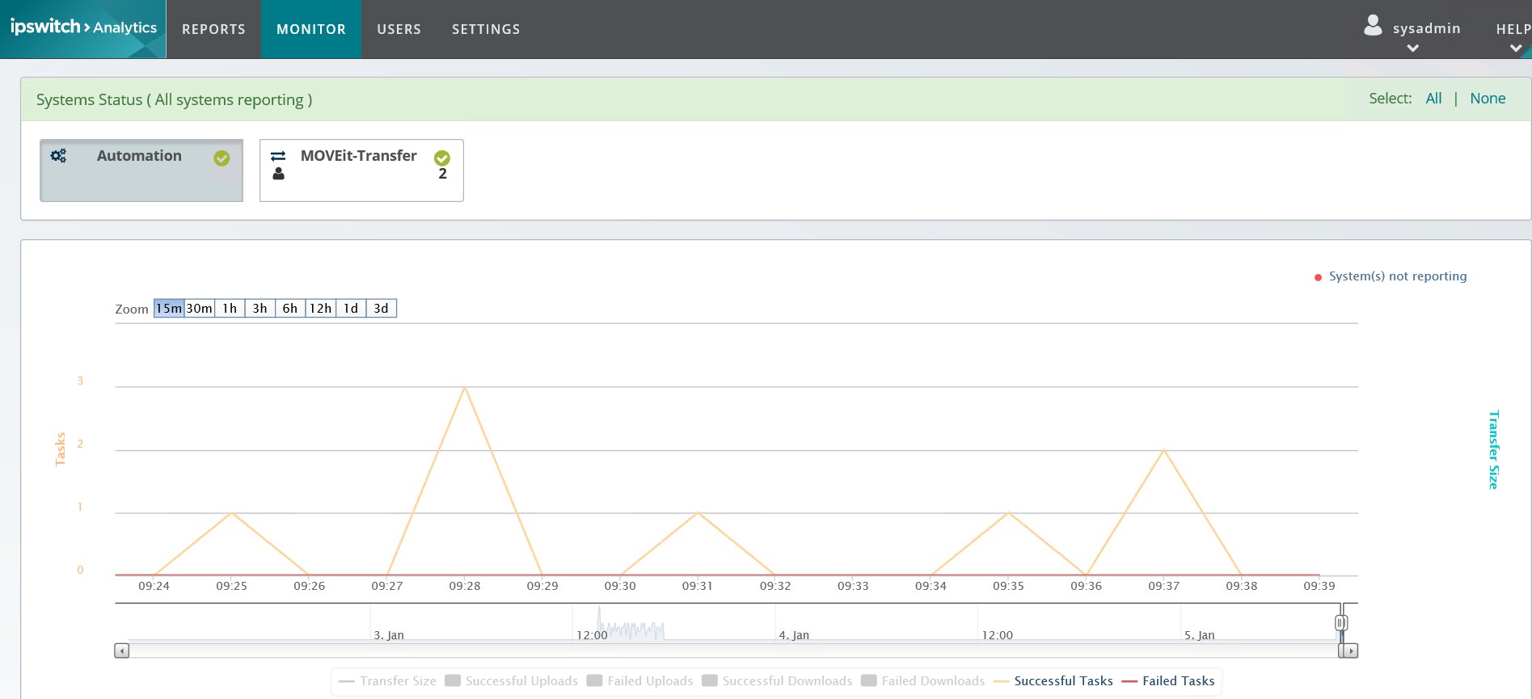The image size is (1532, 699).
Task: Click the scrollbar left arrow button
Action: [x=122, y=651]
